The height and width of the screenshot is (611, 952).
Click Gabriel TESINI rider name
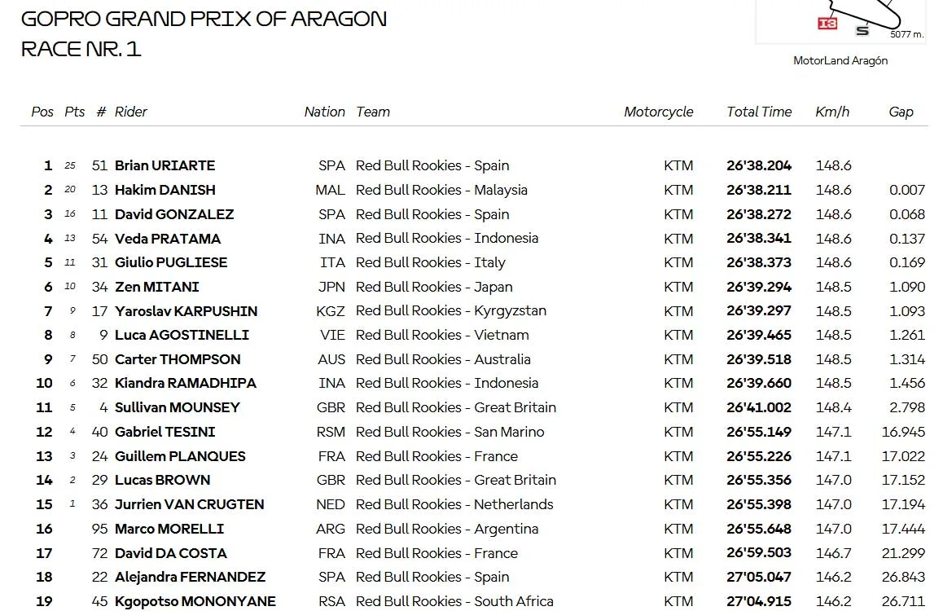[x=165, y=432]
